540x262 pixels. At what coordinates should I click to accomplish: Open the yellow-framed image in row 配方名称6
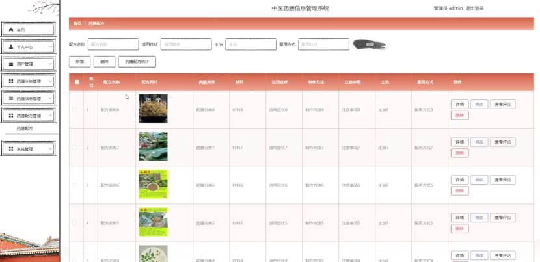click(x=153, y=184)
